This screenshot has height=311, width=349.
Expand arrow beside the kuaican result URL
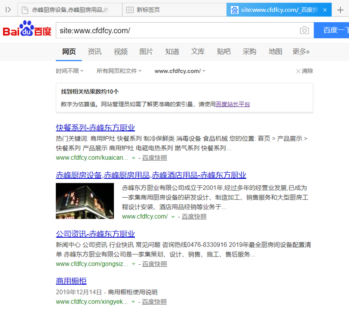[x=133, y=158]
